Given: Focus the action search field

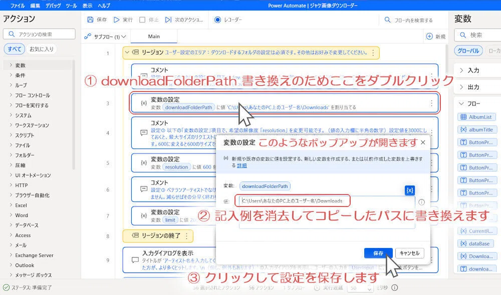Looking at the screenshot, I should point(39,34).
